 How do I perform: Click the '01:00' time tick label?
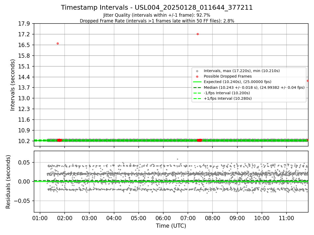tap(40, 218)
